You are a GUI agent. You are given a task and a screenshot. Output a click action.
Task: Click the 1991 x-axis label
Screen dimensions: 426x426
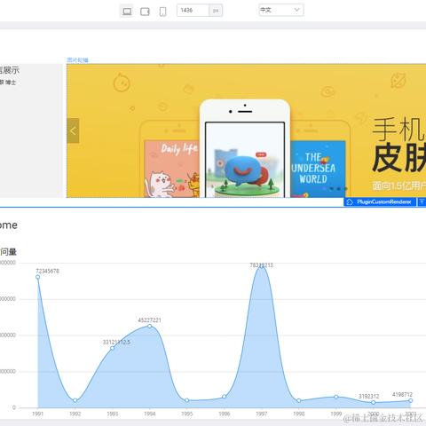click(38, 414)
